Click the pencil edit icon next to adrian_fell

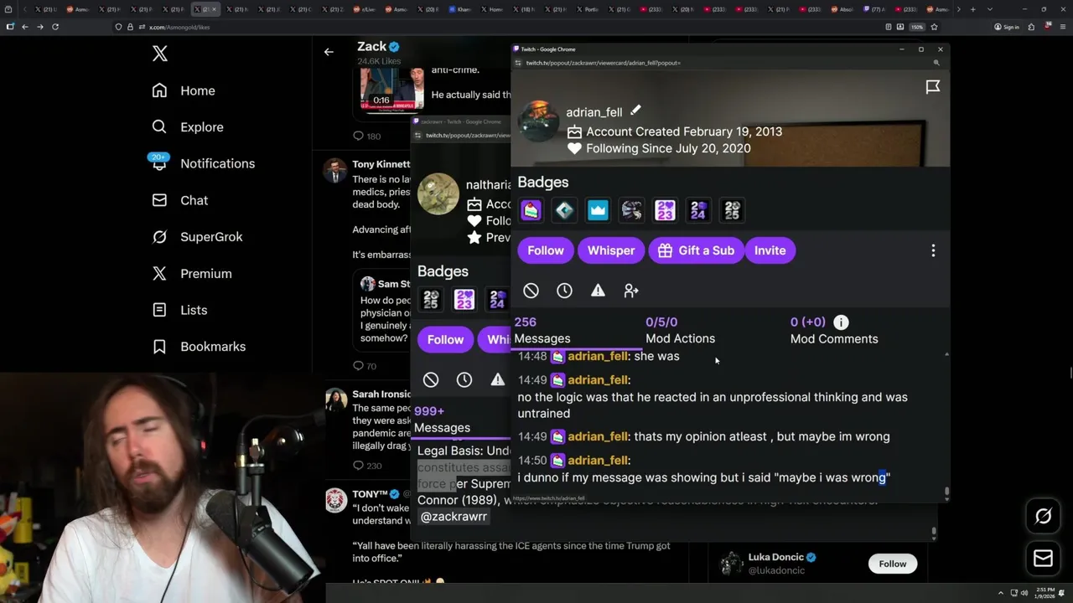(x=635, y=111)
